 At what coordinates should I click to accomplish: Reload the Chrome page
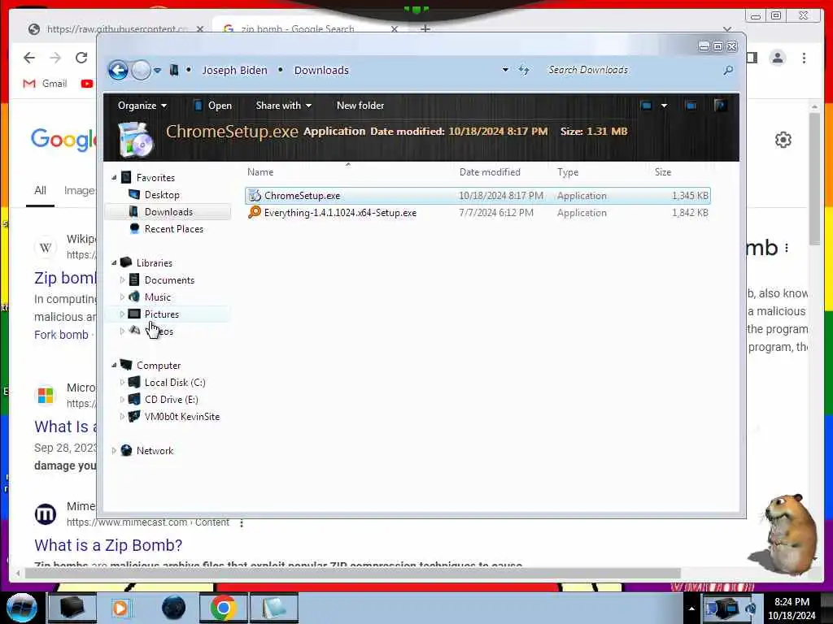(81, 58)
